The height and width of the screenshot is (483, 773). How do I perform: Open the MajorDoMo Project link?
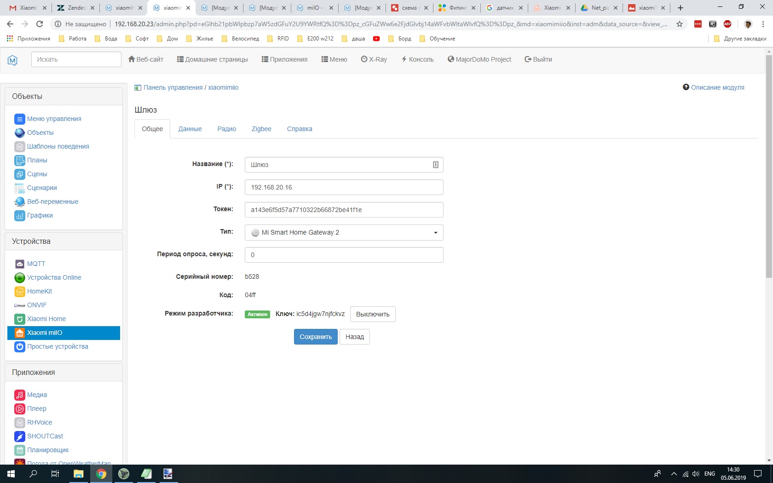[x=479, y=59]
